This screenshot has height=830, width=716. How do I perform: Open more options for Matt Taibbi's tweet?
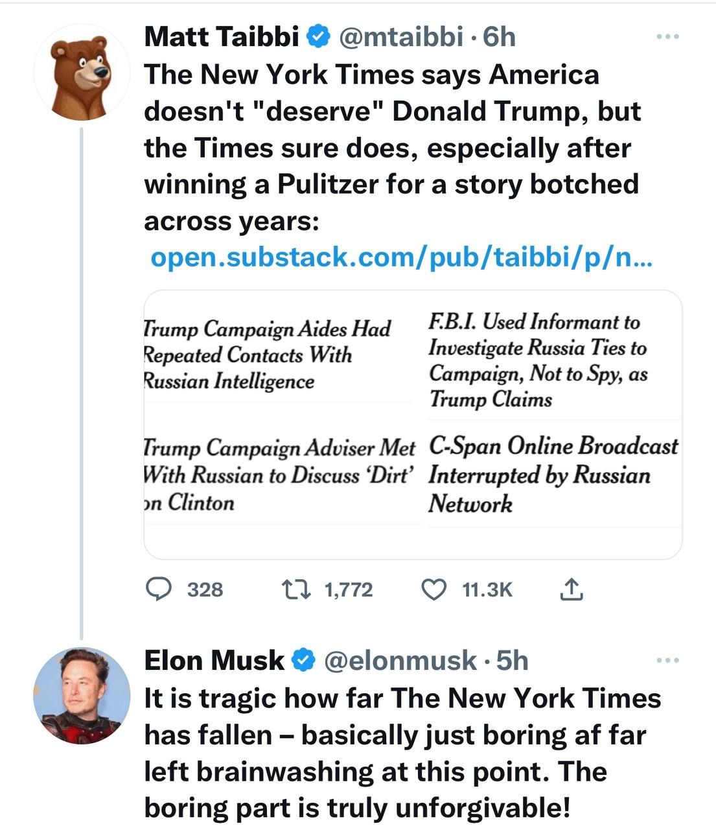tap(667, 37)
